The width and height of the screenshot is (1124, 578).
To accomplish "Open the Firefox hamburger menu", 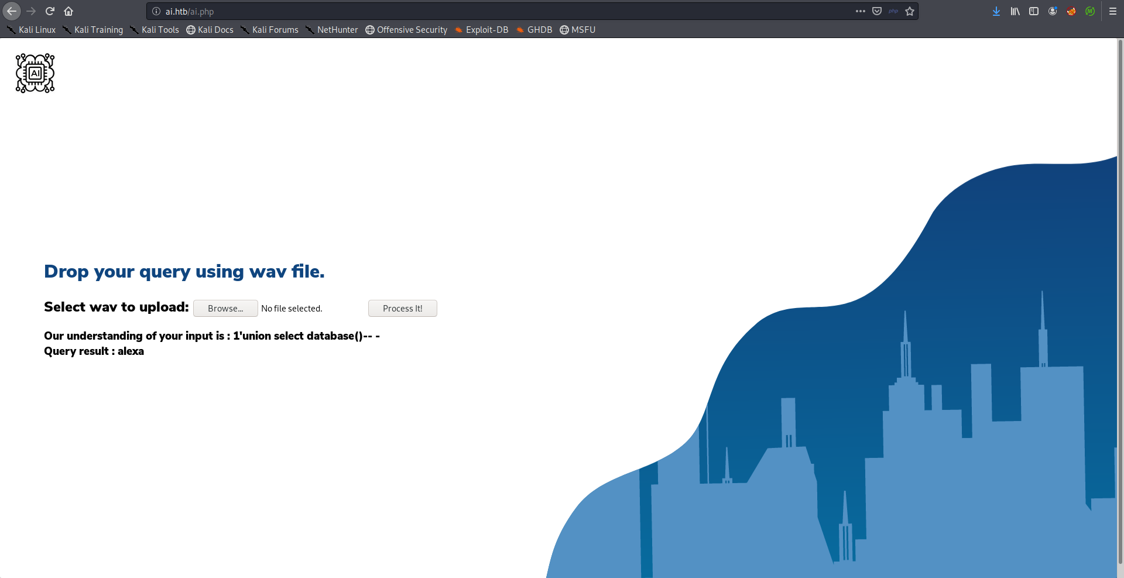I will 1112,11.
